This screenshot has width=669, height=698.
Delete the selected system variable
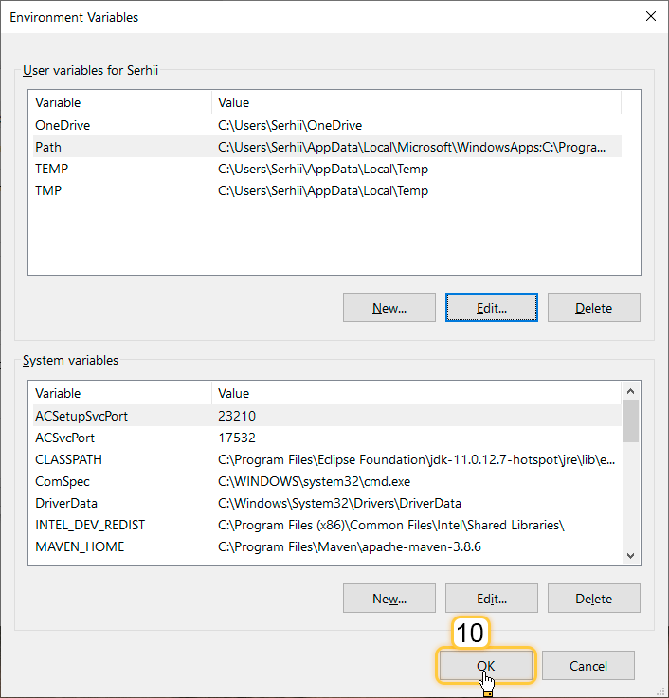(593, 599)
